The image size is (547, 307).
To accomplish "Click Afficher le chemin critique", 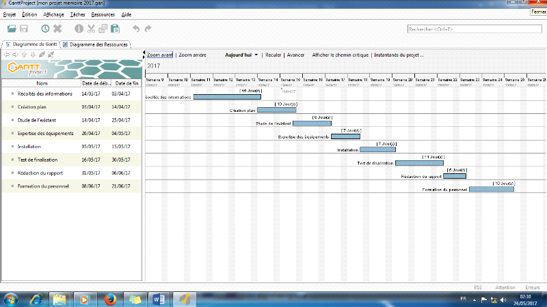I will pos(340,55).
